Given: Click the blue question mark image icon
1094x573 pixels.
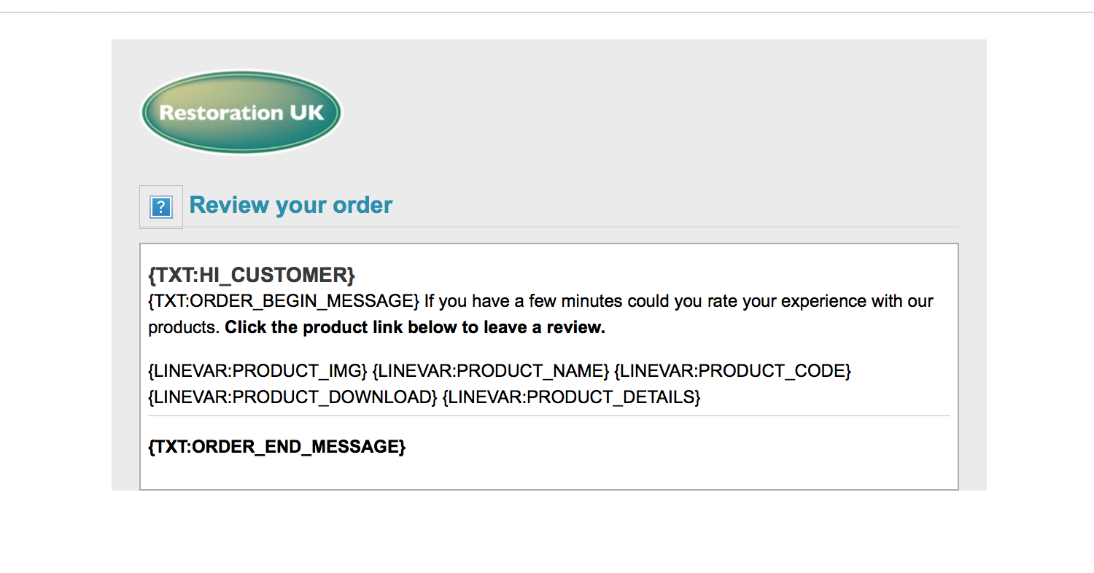Looking at the screenshot, I should [160, 207].
